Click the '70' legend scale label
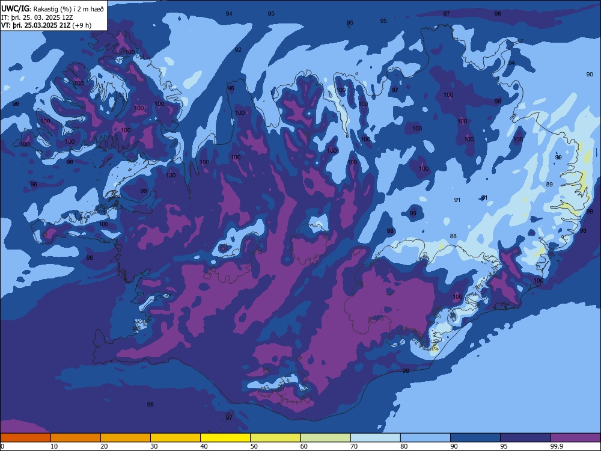 354,446
